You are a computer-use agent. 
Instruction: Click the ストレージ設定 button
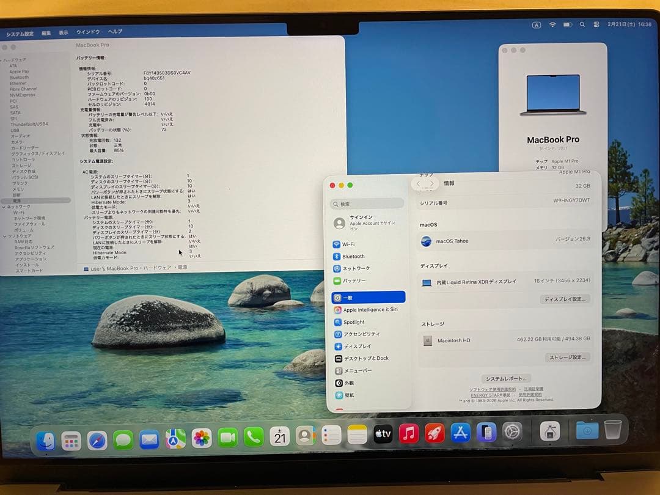568,358
